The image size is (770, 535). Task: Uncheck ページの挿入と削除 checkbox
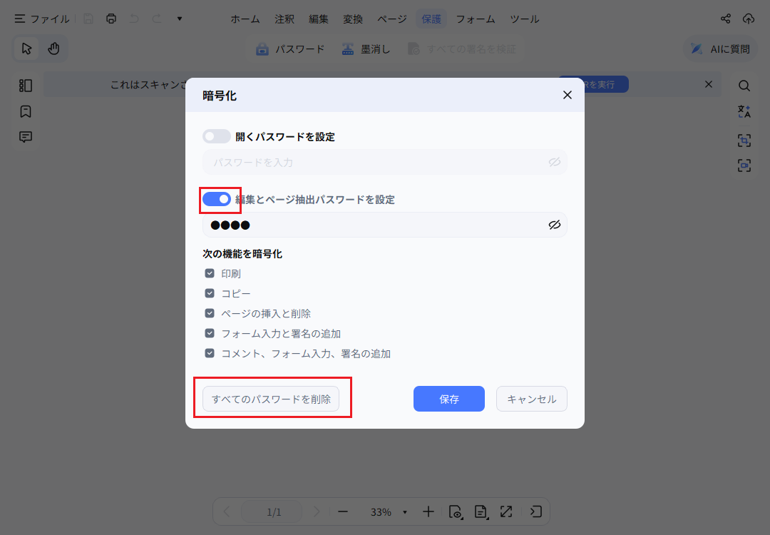click(210, 313)
